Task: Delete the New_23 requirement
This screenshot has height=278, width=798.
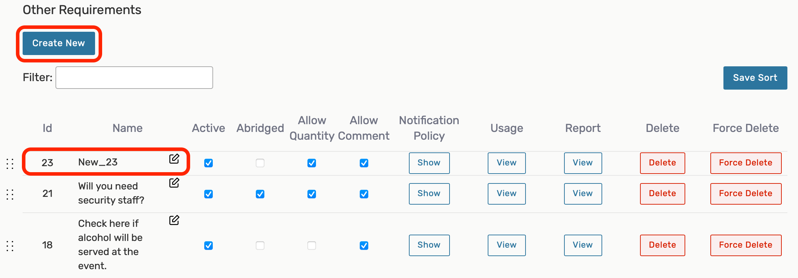Action: [x=662, y=163]
